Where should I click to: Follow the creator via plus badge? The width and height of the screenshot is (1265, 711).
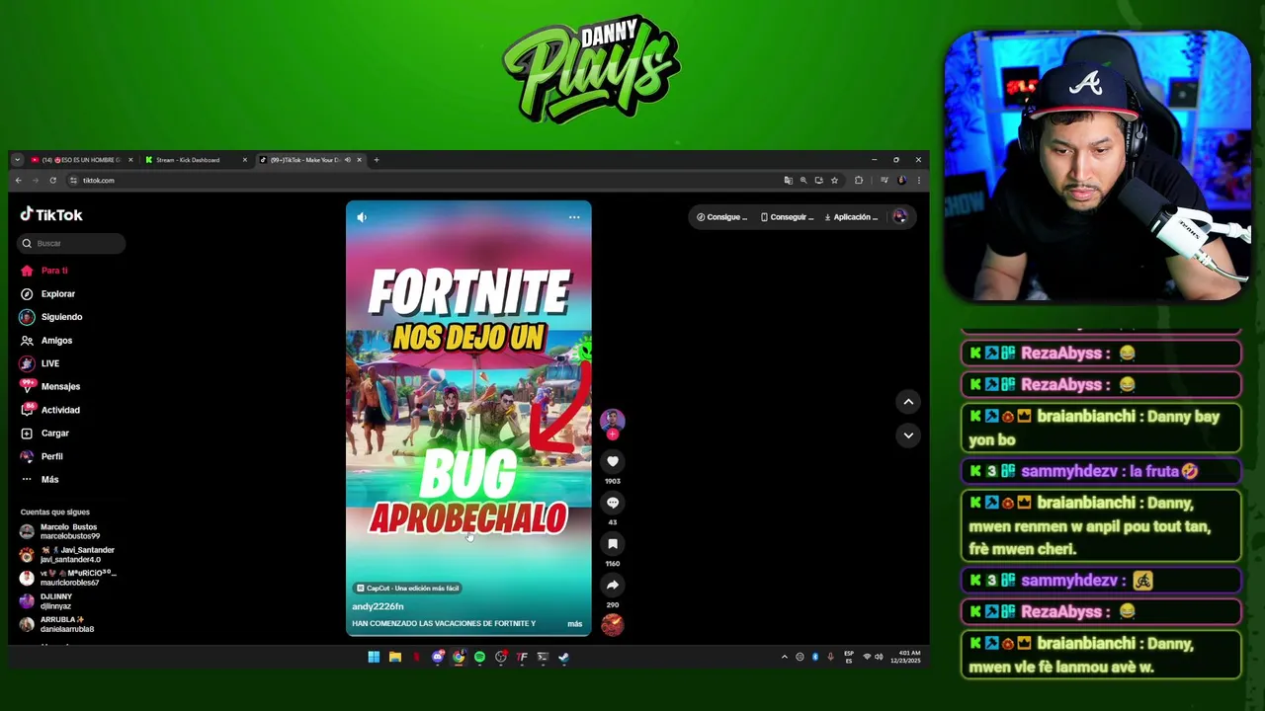coord(613,434)
